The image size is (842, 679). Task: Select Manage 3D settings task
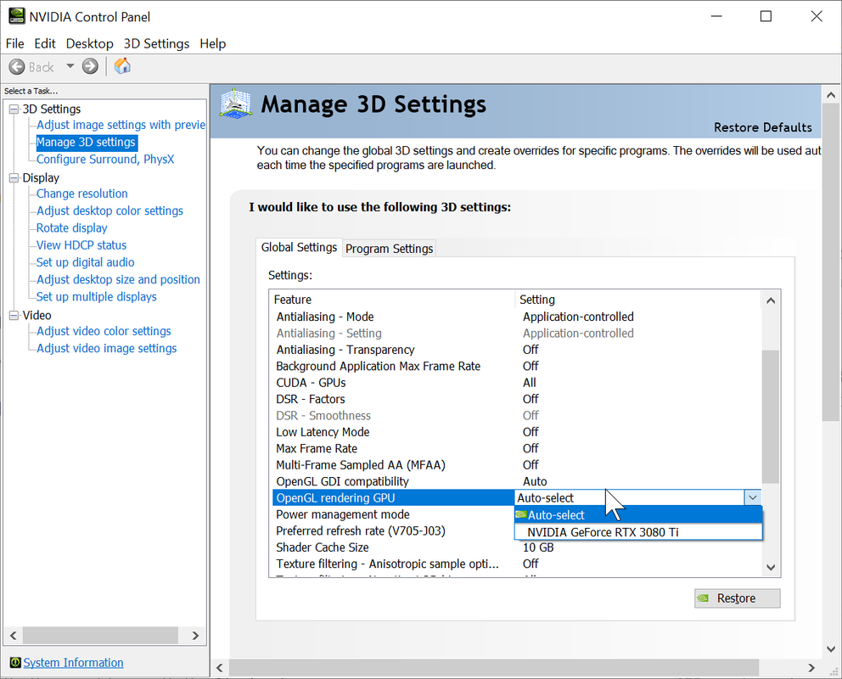point(86,143)
